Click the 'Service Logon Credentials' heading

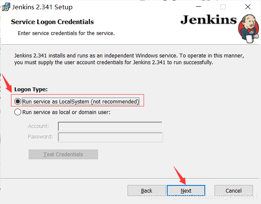[52, 22]
